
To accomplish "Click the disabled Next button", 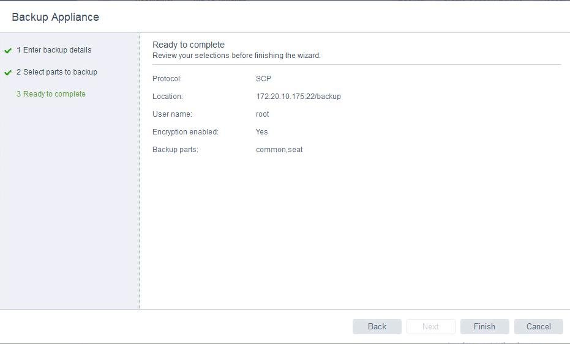I will [430, 326].
